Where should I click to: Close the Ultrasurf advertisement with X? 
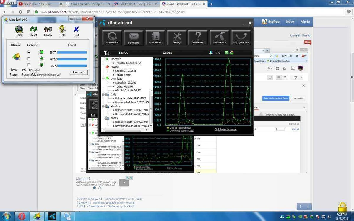[x=131, y=178]
